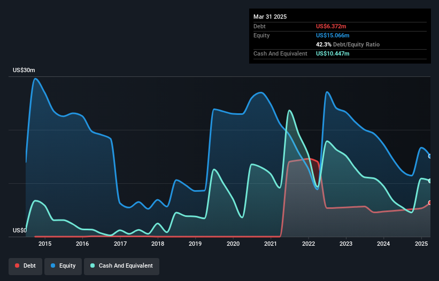
Task: Click the Mar 31 2025 tooltip date
Action: click(x=270, y=17)
